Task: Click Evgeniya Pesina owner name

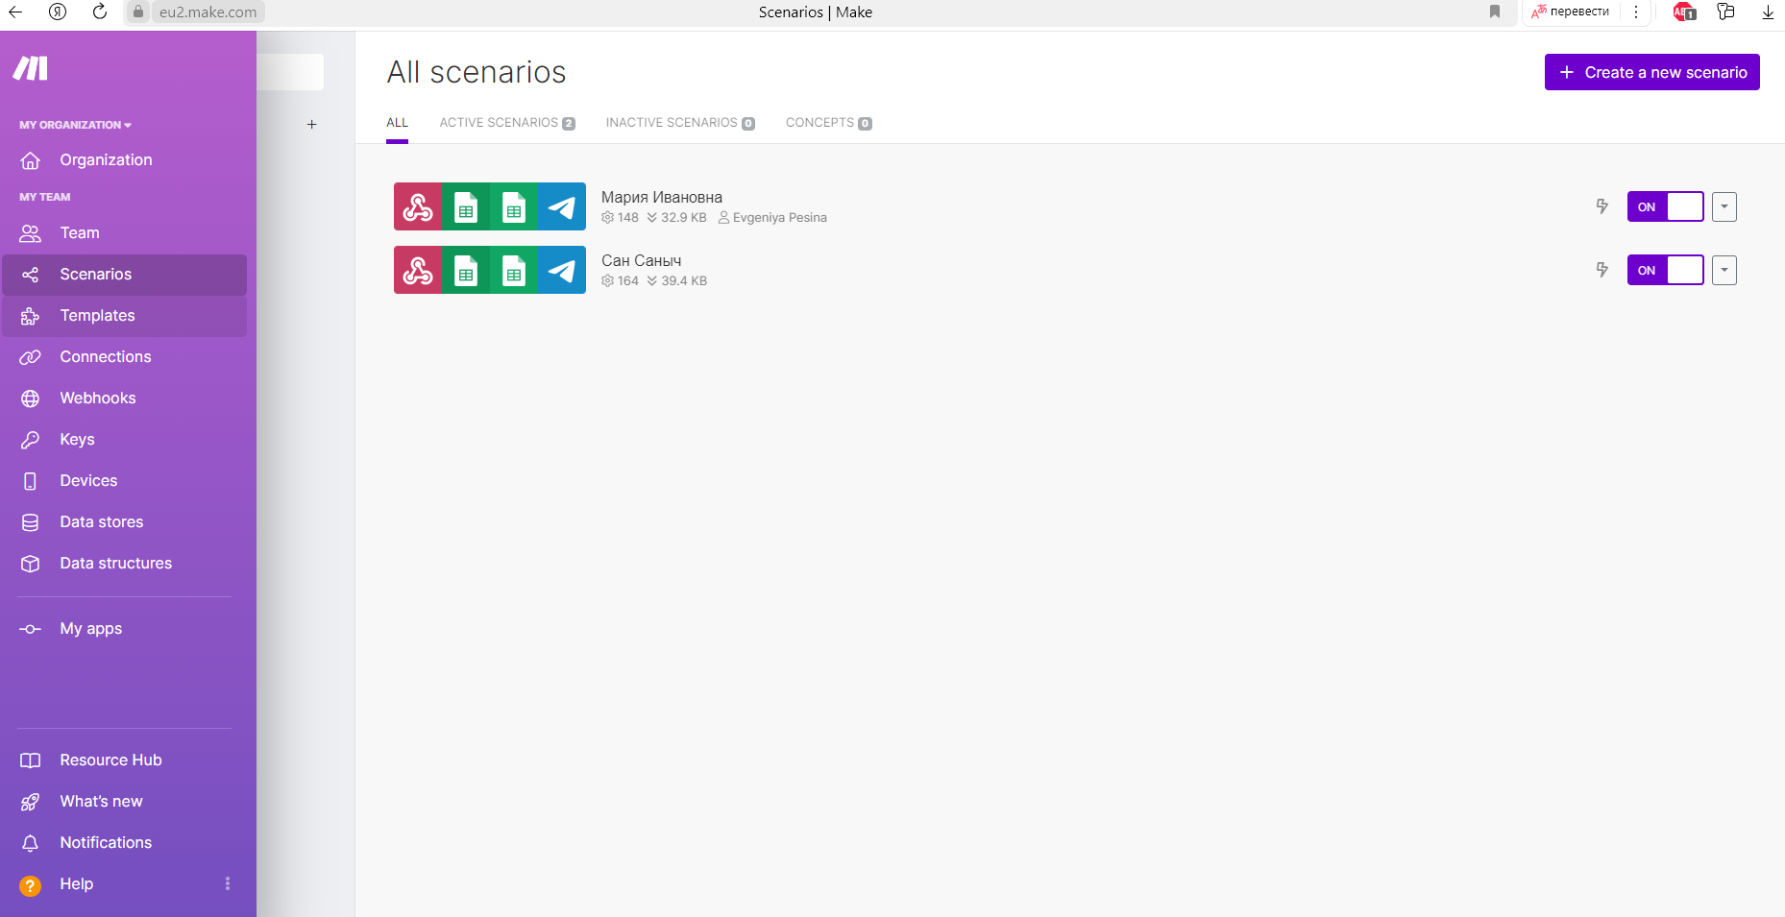Action: [779, 218]
